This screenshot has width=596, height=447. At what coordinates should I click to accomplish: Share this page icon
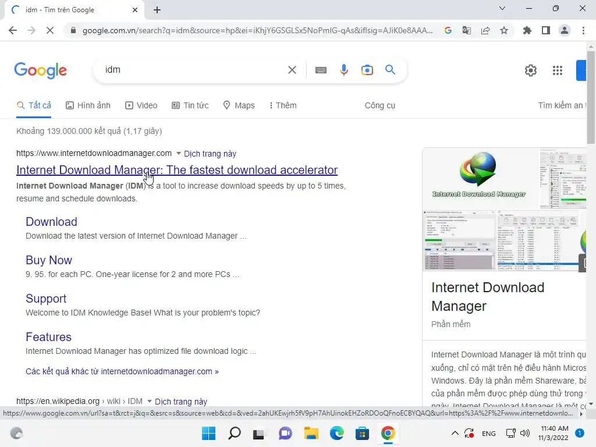point(485,30)
